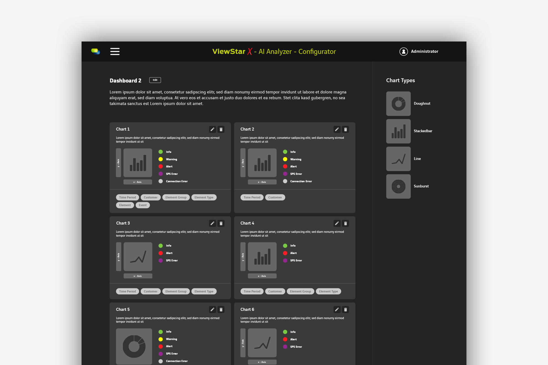Click the Chart Types heading

(401, 81)
